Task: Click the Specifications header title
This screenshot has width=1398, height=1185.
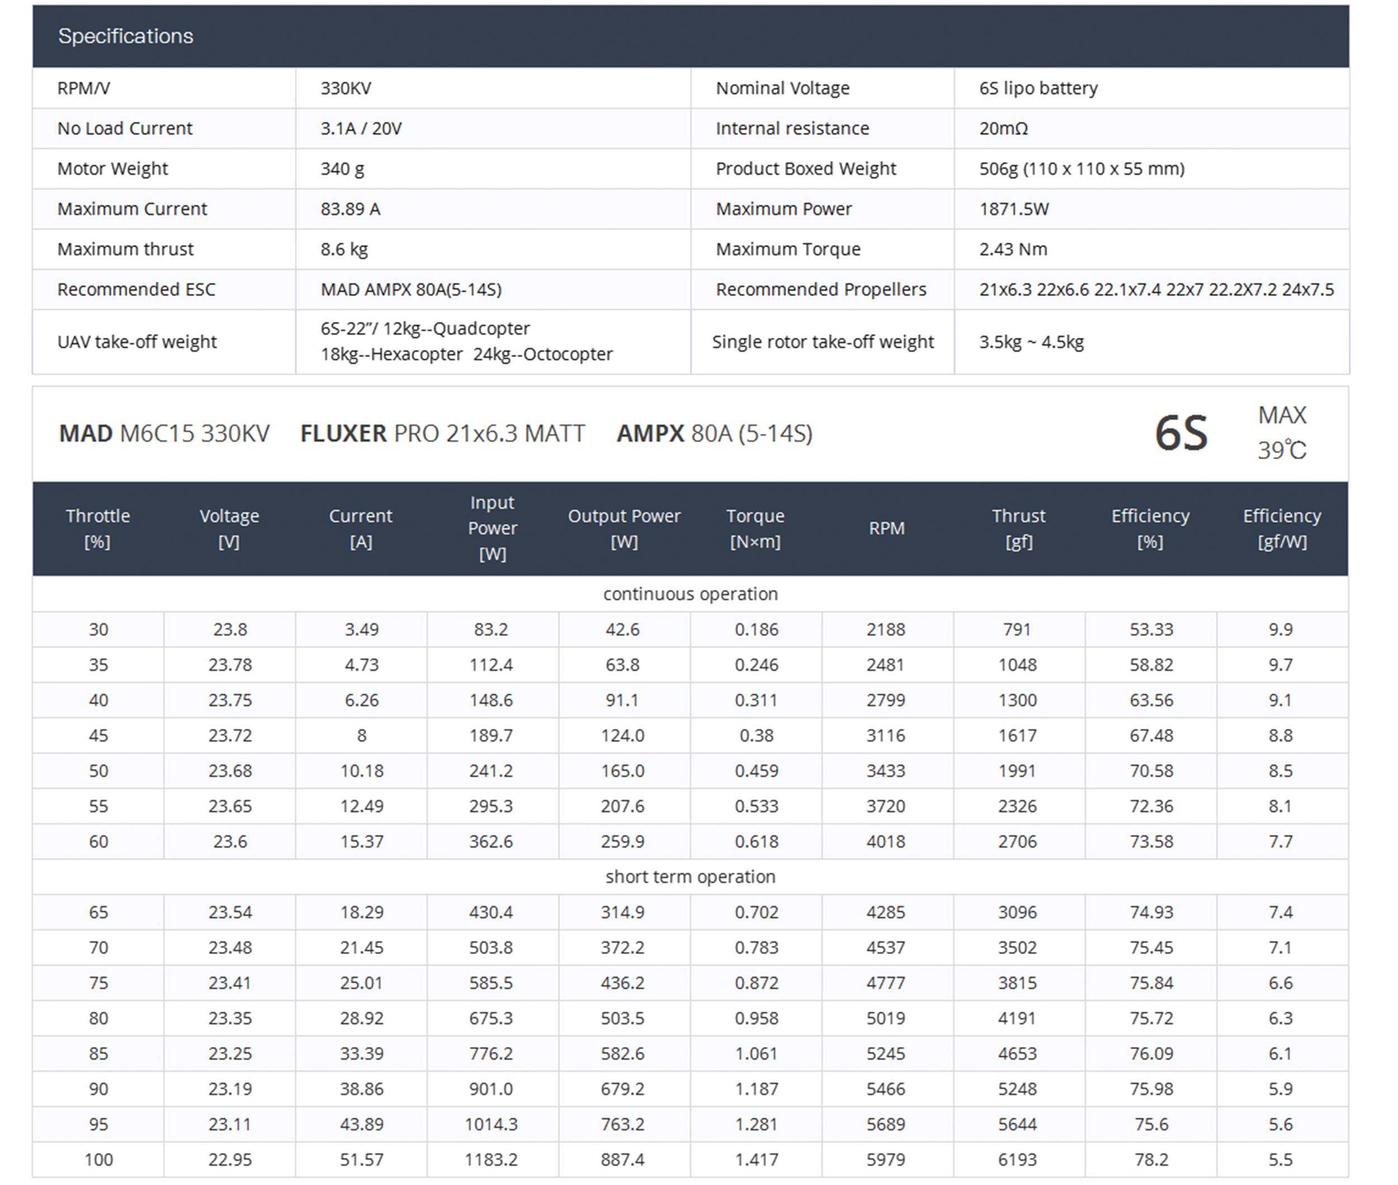Action: point(126,36)
